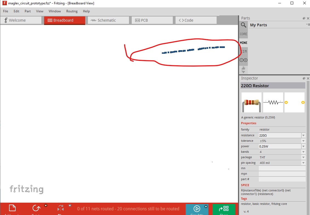Open the Rotate options dropdown arrow
This screenshot has width=310, height=215.
46,205
